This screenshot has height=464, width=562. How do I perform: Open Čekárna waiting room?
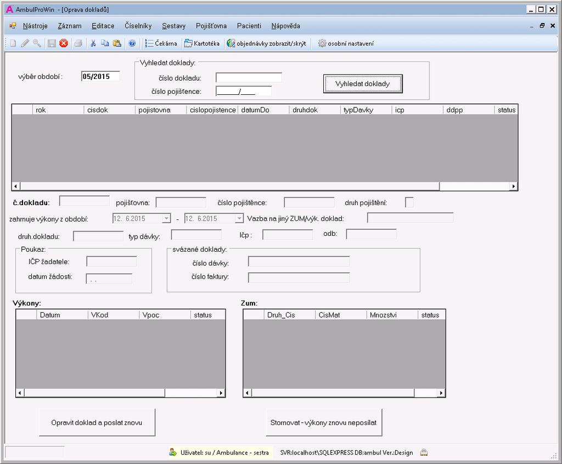(161, 43)
